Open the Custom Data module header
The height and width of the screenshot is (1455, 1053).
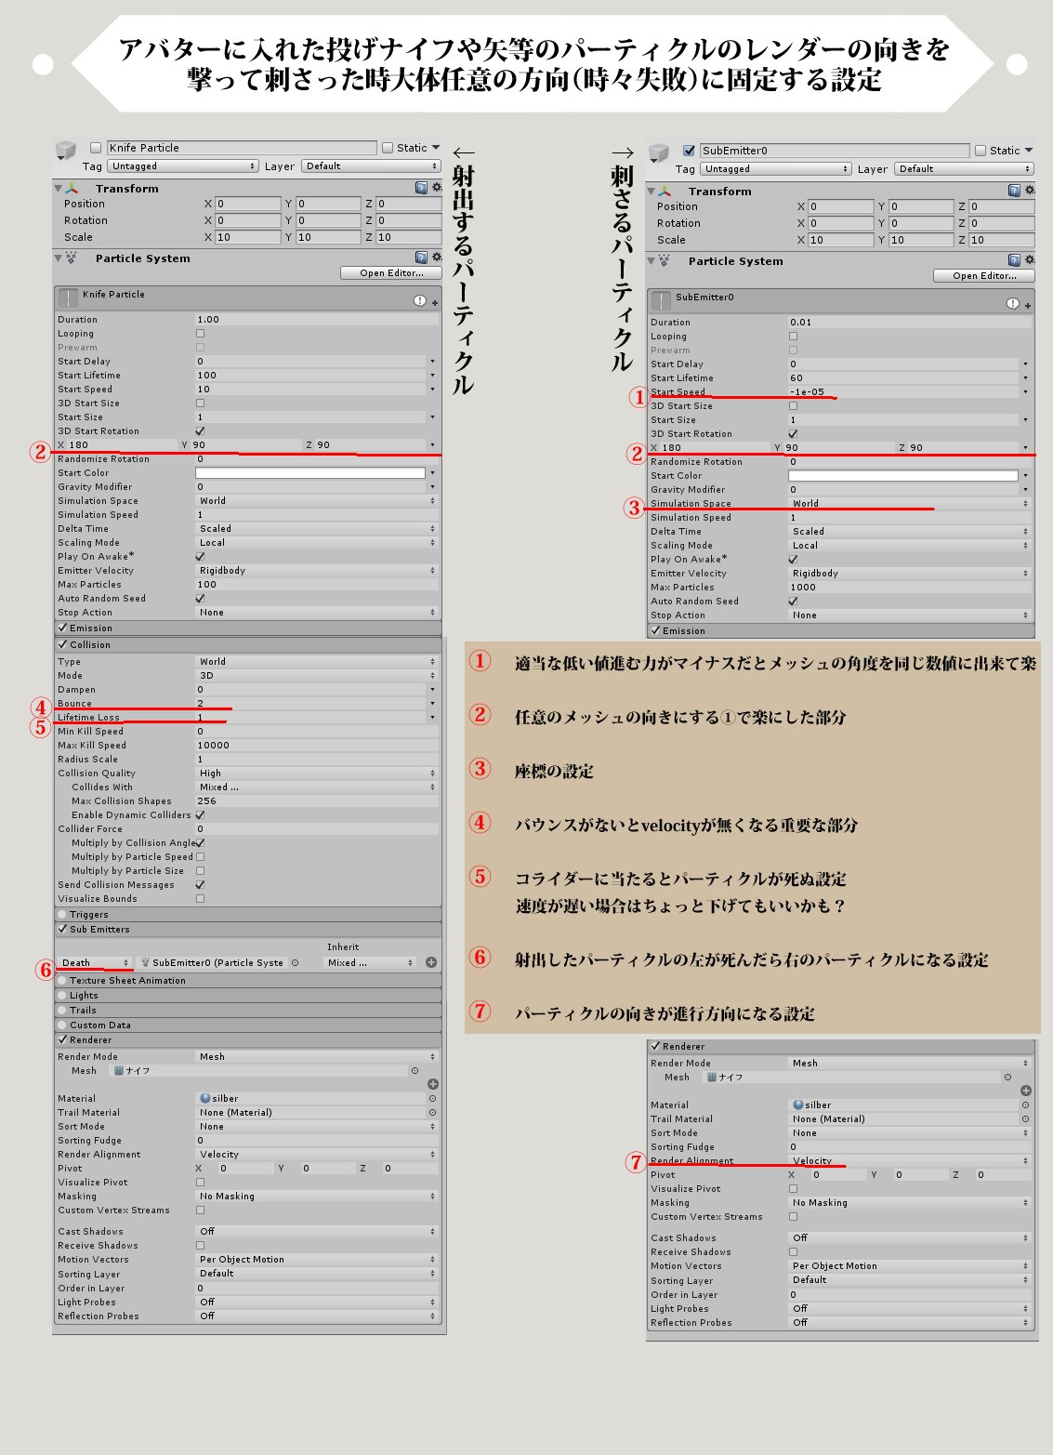click(247, 1025)
